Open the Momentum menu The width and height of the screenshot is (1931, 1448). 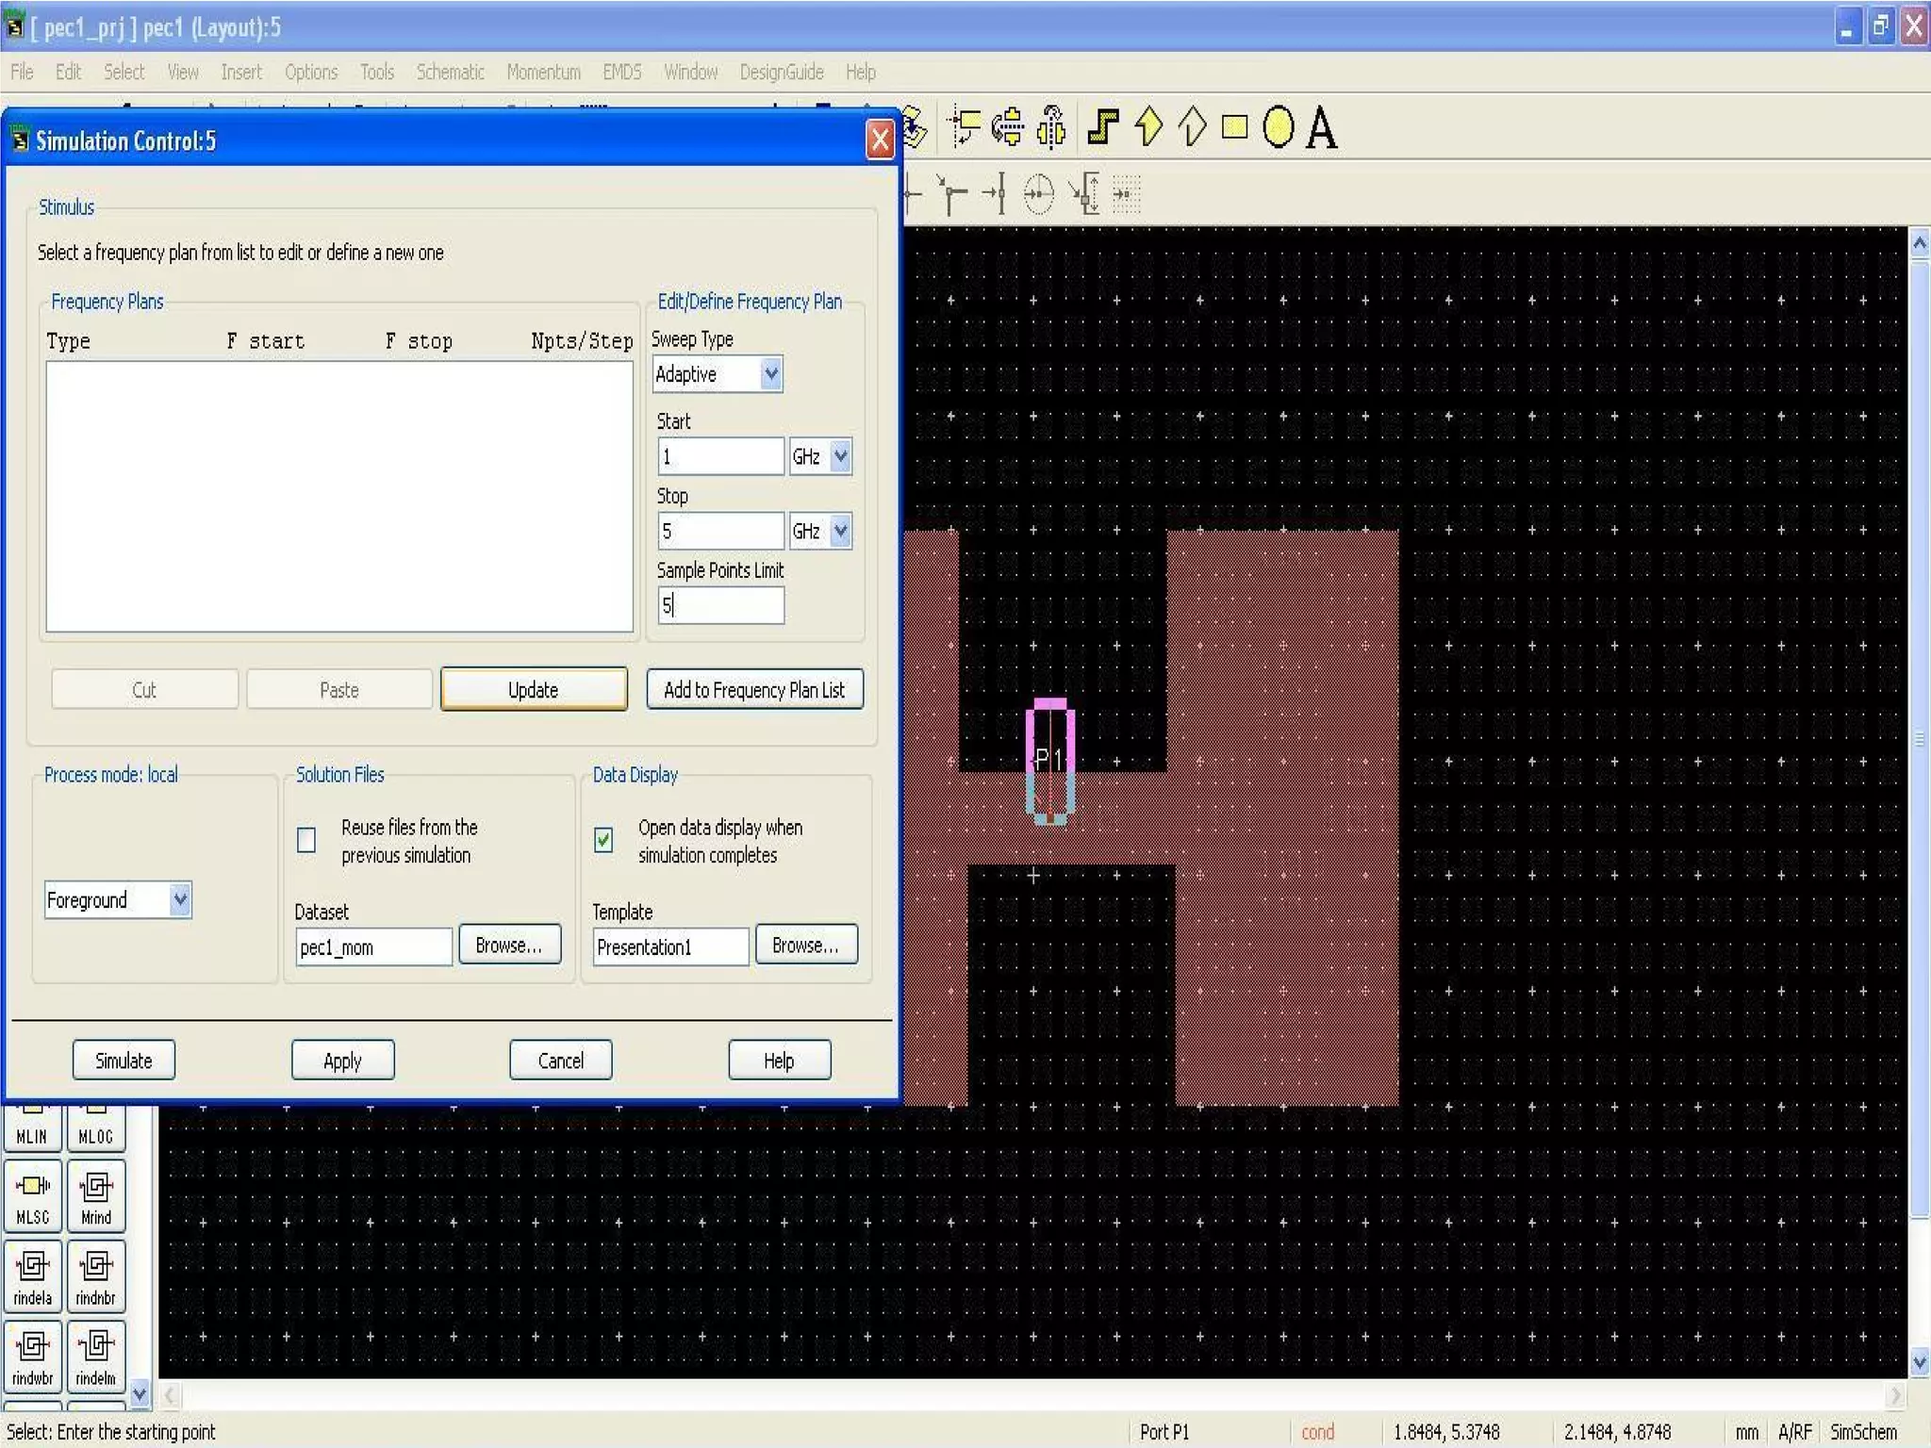click(x=543, y=73)
